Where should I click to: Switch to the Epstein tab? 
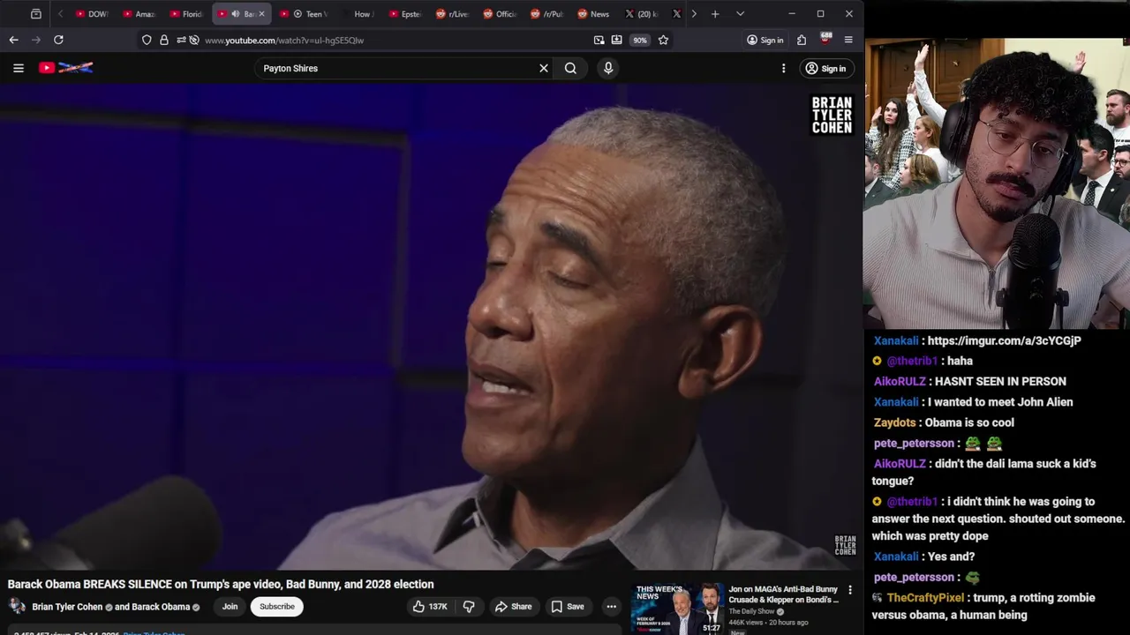(405, 14)
